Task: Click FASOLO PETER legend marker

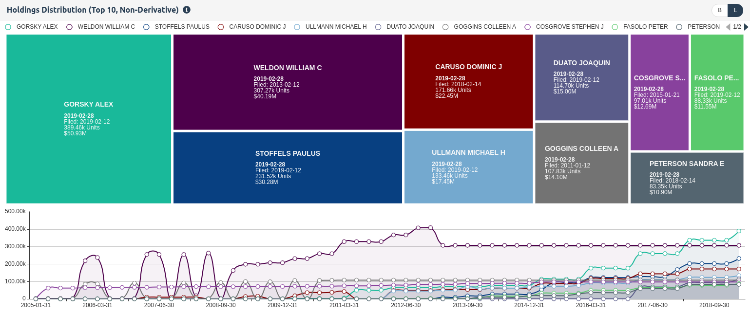Action: (615, 27)
